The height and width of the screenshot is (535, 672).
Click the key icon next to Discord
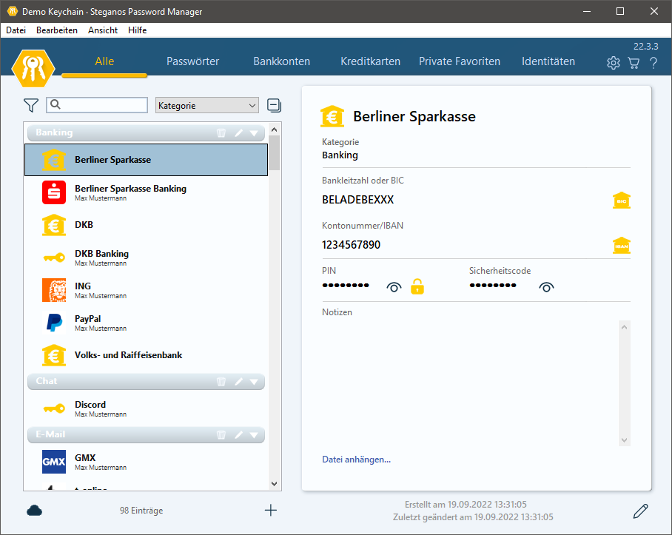click(x=54, y=408)
